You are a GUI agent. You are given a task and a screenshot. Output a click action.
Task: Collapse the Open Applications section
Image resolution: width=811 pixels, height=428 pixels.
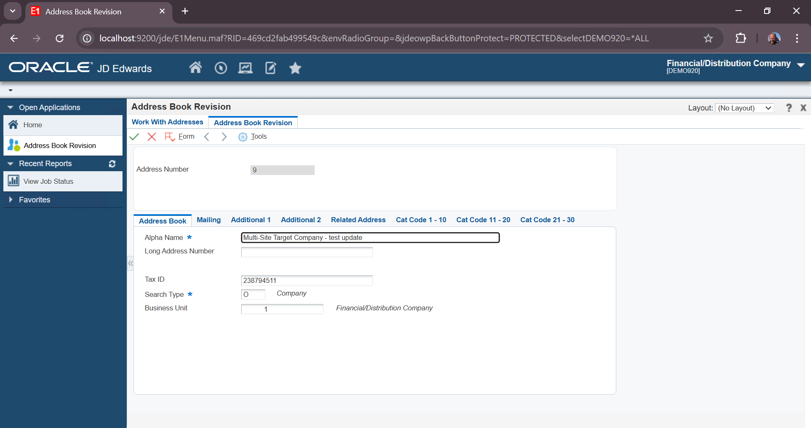[x=11, y=108]
